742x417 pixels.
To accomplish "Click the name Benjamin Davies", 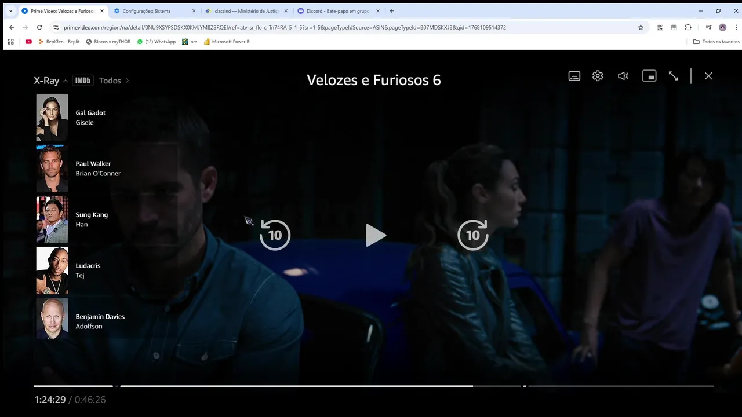I will [x=100, y=317].
